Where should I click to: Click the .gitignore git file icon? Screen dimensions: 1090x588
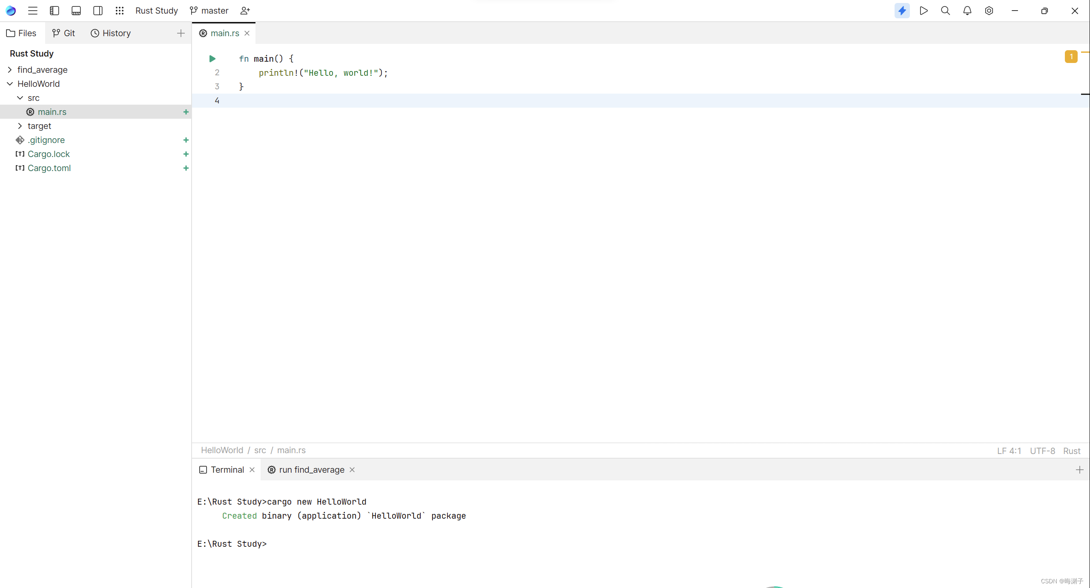(x=20, y=140)
